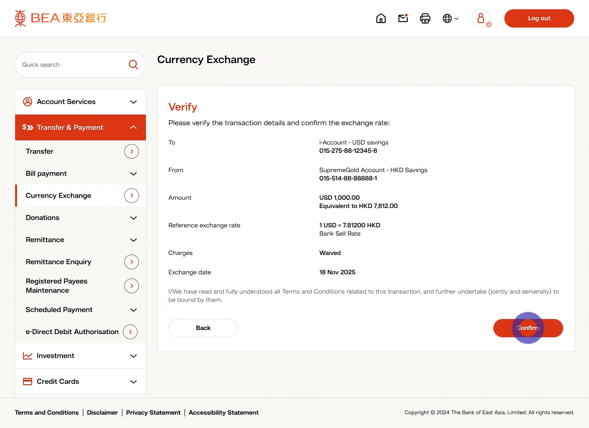Click the BEA bank logo
The height and width of the screenshot is (428, 589).
60,18
